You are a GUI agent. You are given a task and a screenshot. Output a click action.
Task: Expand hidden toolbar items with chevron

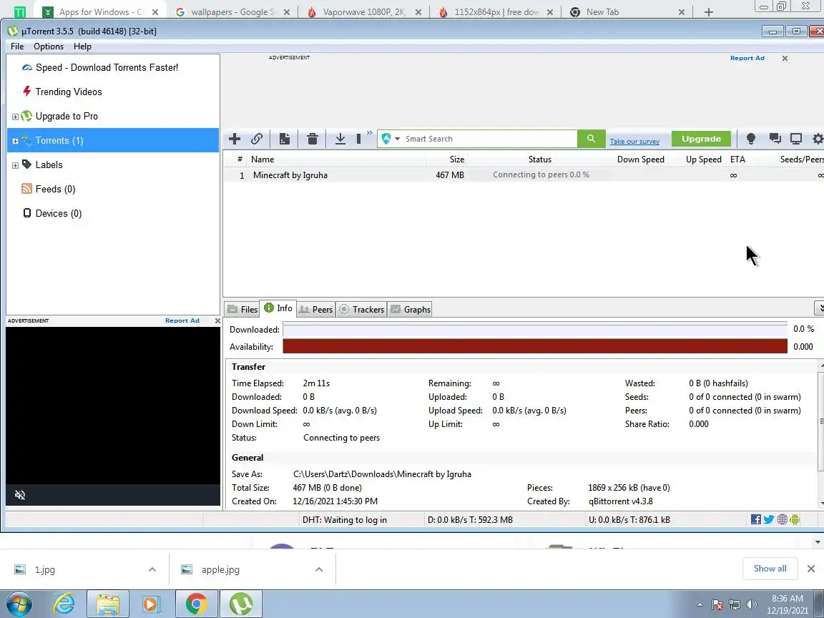tap(369, 133)
